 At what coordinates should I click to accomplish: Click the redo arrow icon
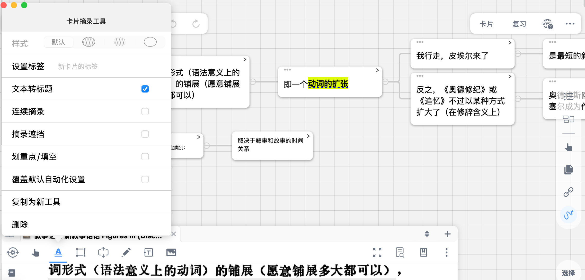[196, 24]
